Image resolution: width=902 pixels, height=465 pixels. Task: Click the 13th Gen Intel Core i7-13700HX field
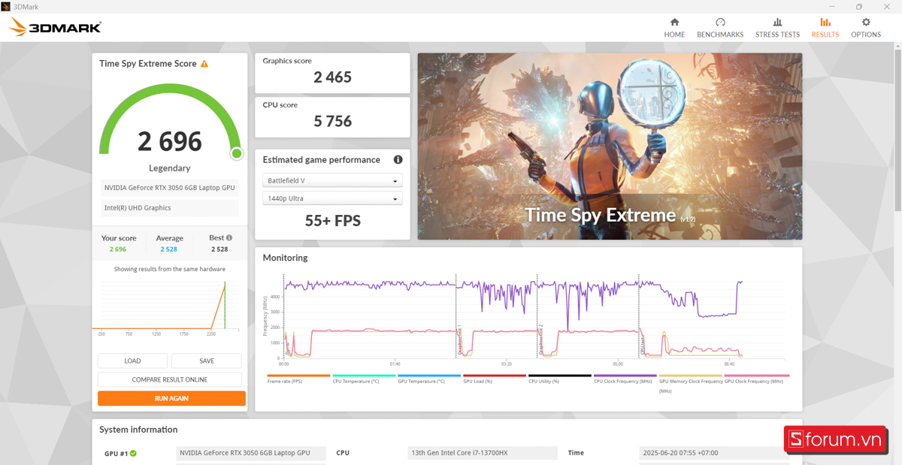pos(483,453)
